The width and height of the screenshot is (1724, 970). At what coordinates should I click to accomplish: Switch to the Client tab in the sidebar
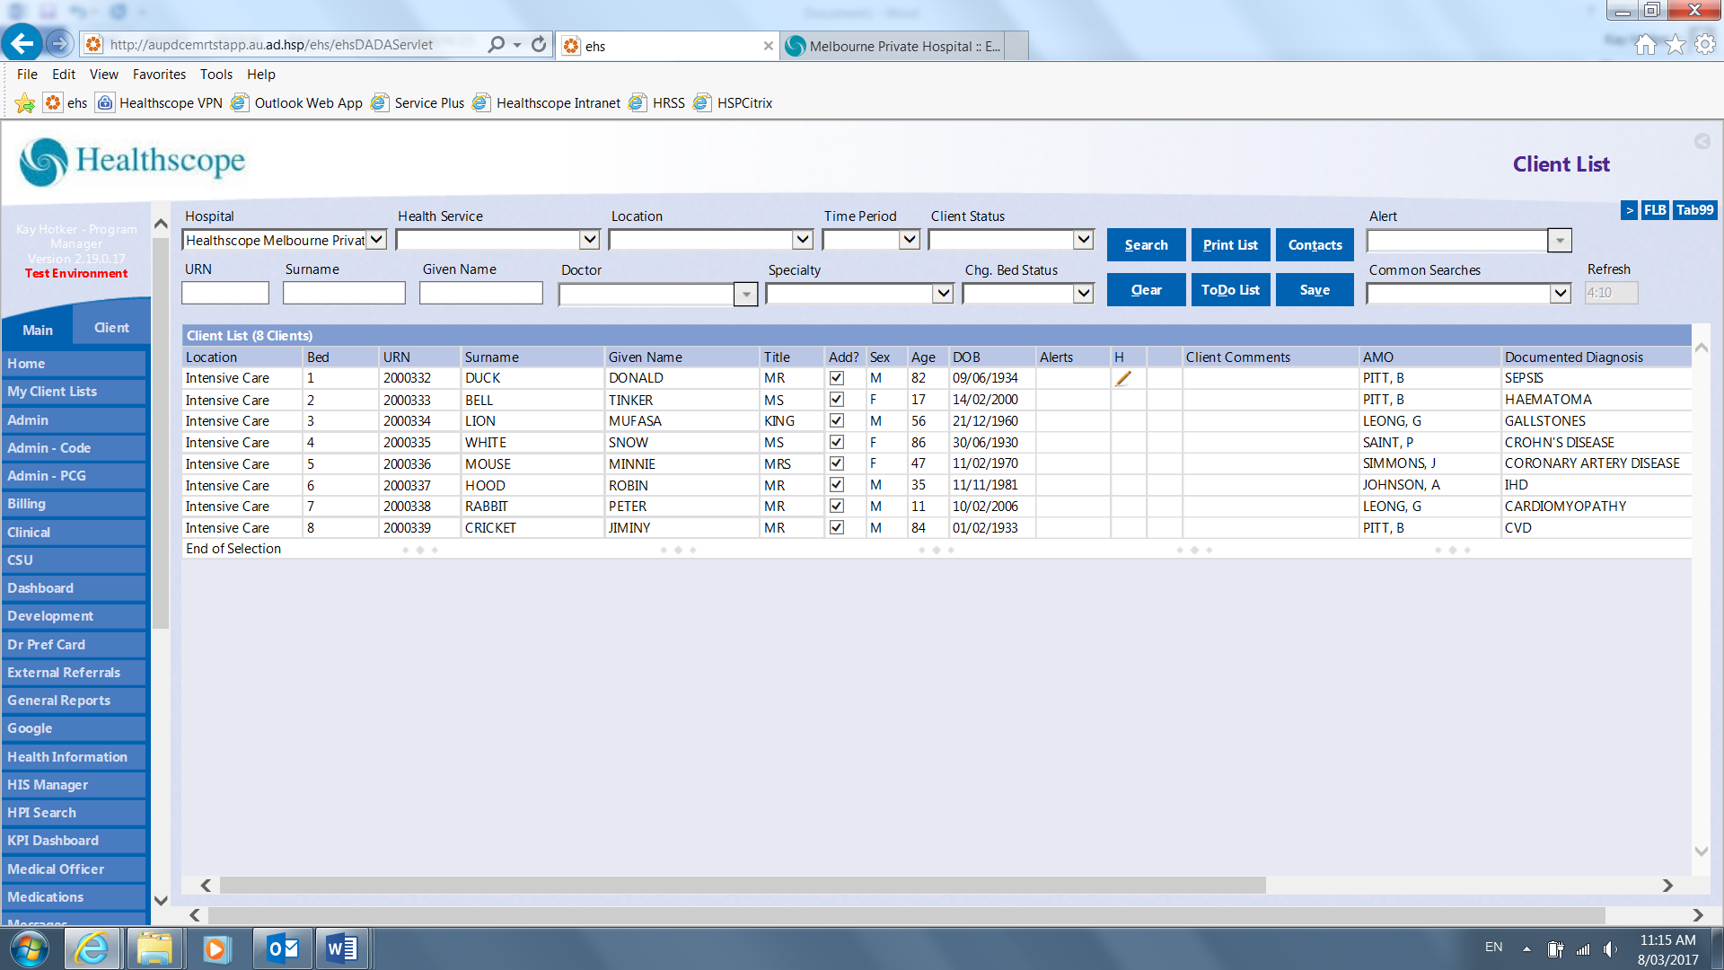[x=111, y=328]
